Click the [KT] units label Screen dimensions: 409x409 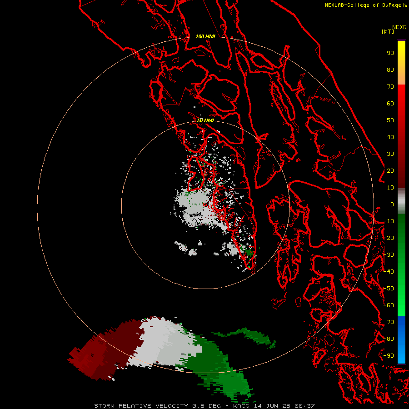(388, 31)
